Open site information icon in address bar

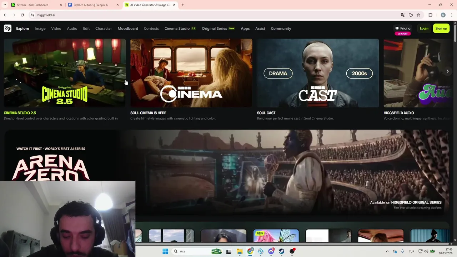coord(32,15)
